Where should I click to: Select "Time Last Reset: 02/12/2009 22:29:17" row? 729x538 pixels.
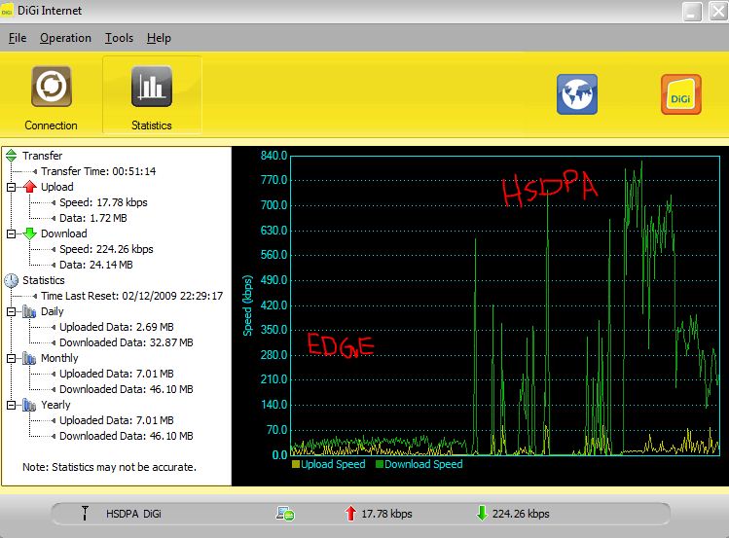(x=131, y=296)
